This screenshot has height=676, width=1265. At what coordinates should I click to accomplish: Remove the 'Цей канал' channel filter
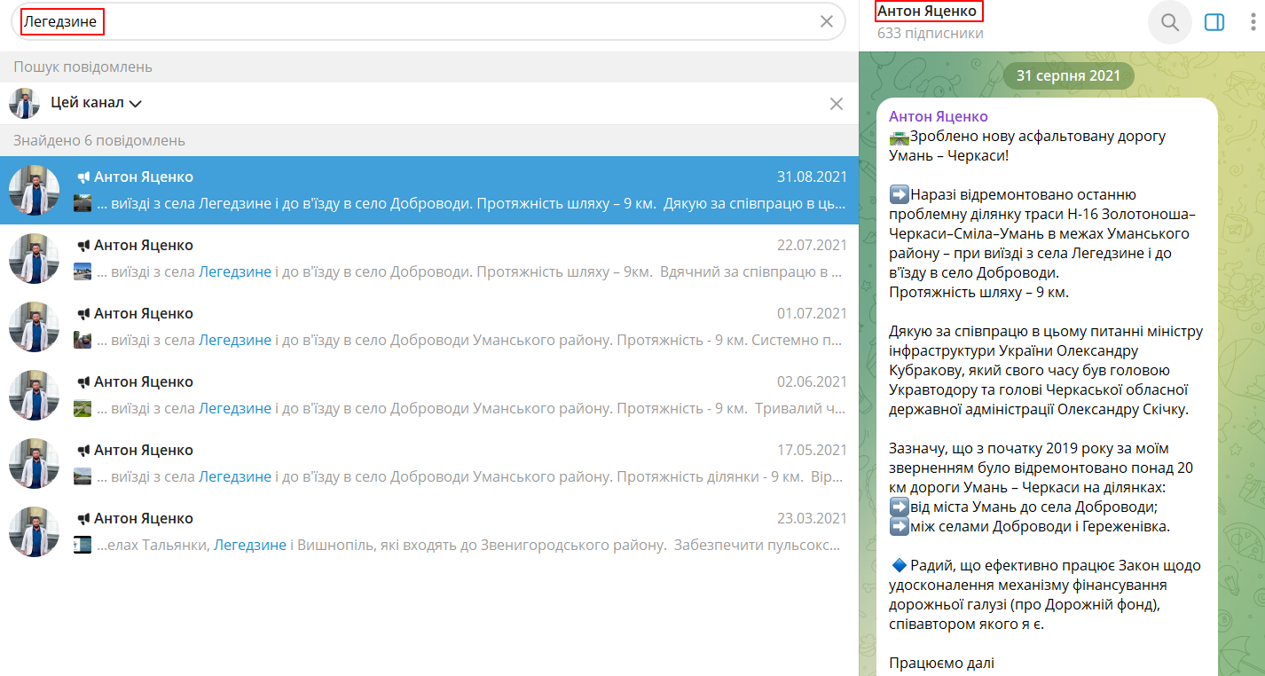(x=836, y=104)
